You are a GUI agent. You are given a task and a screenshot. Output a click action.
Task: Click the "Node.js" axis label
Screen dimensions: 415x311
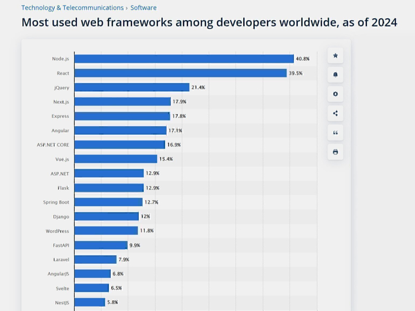click(x=60, y=59)
